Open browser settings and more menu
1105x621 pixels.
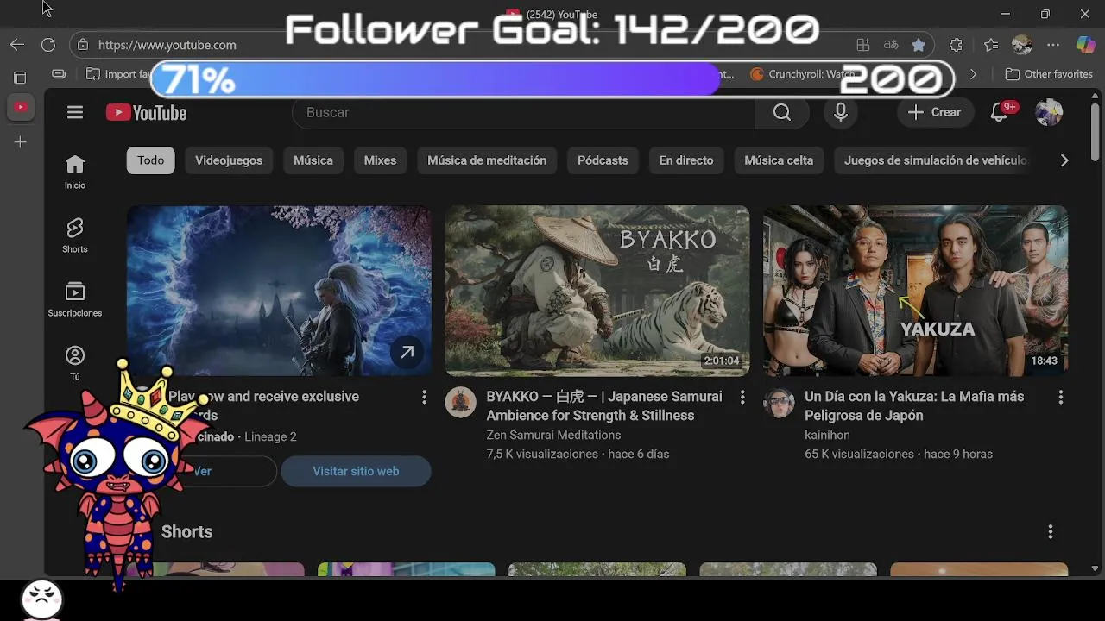coord(1053,45)
